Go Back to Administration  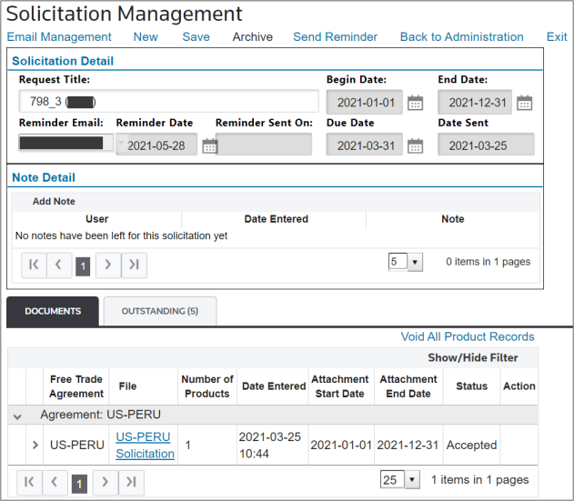(461, 37)
